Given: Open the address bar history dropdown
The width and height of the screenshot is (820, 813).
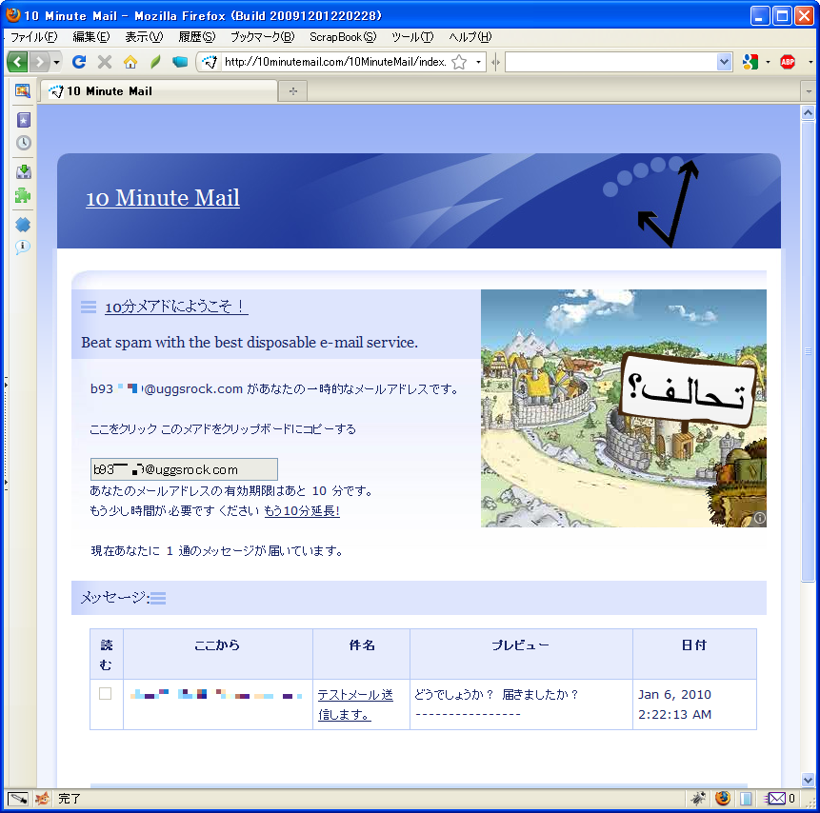Looking at the screenshot, I should [478, 62].
